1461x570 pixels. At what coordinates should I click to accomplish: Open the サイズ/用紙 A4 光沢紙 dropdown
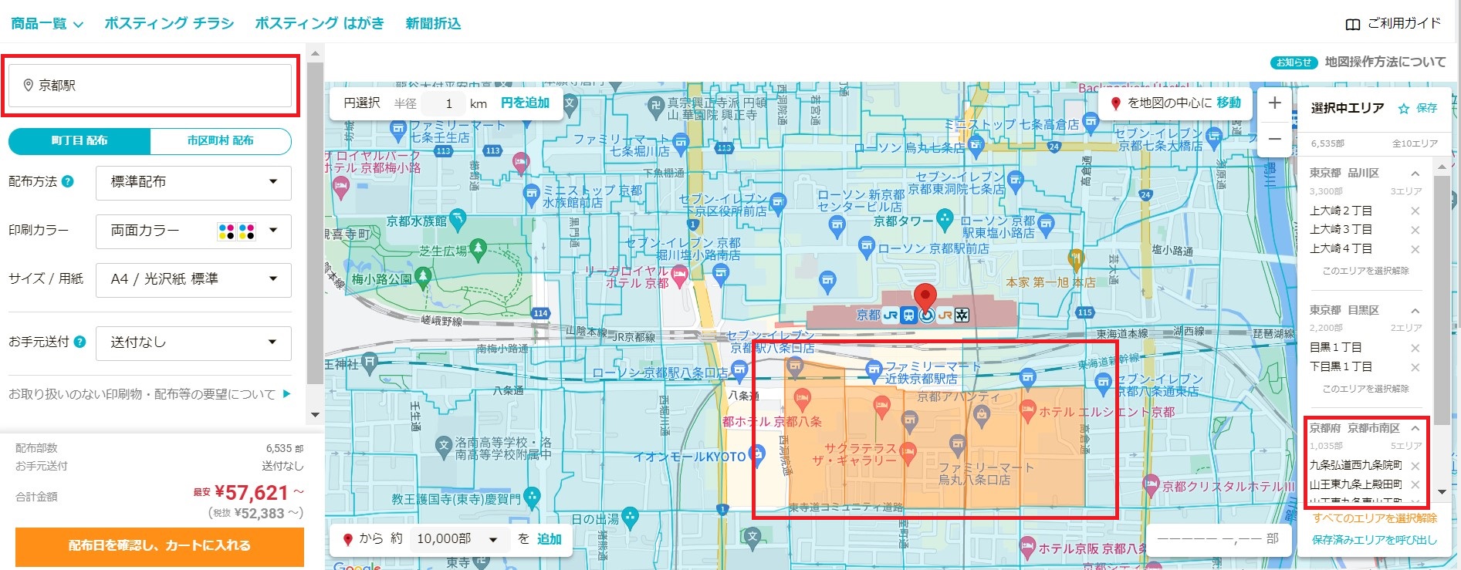coord(194,279)
